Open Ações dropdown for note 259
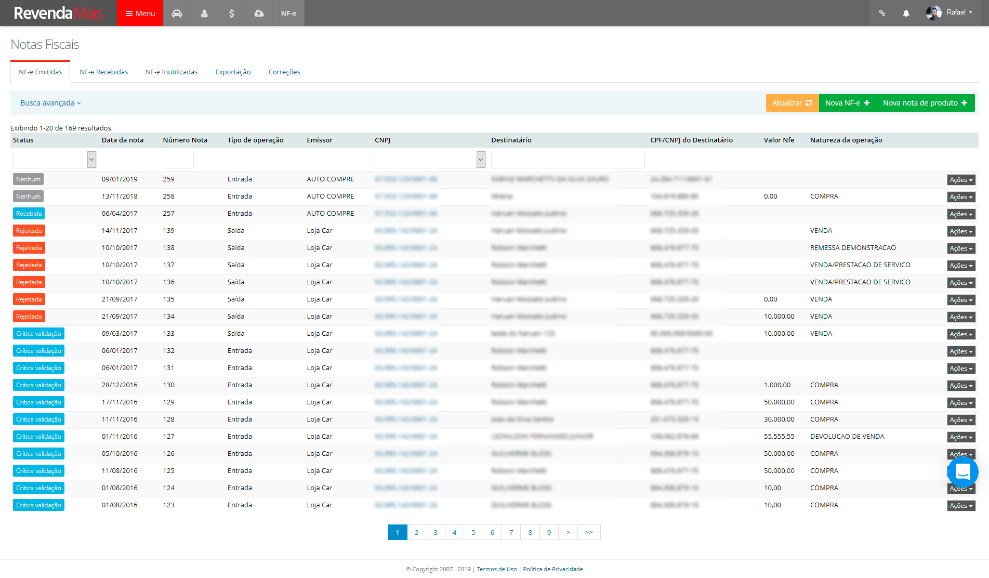Viewport: 989px width, 578px height. [x=960, y=180]
